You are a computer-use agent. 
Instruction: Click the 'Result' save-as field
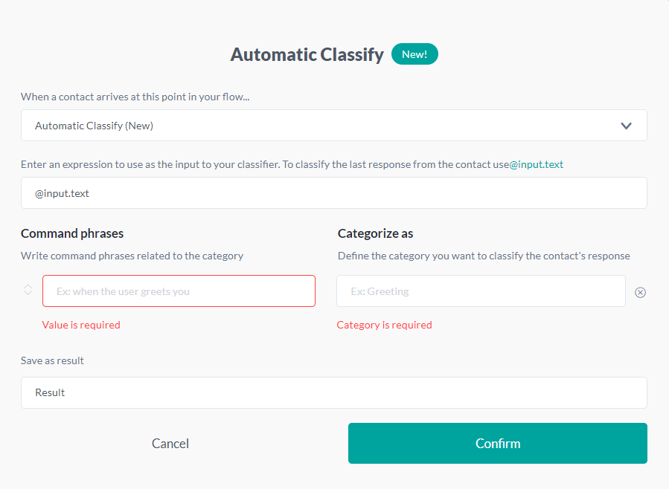[x=333, y=392]
